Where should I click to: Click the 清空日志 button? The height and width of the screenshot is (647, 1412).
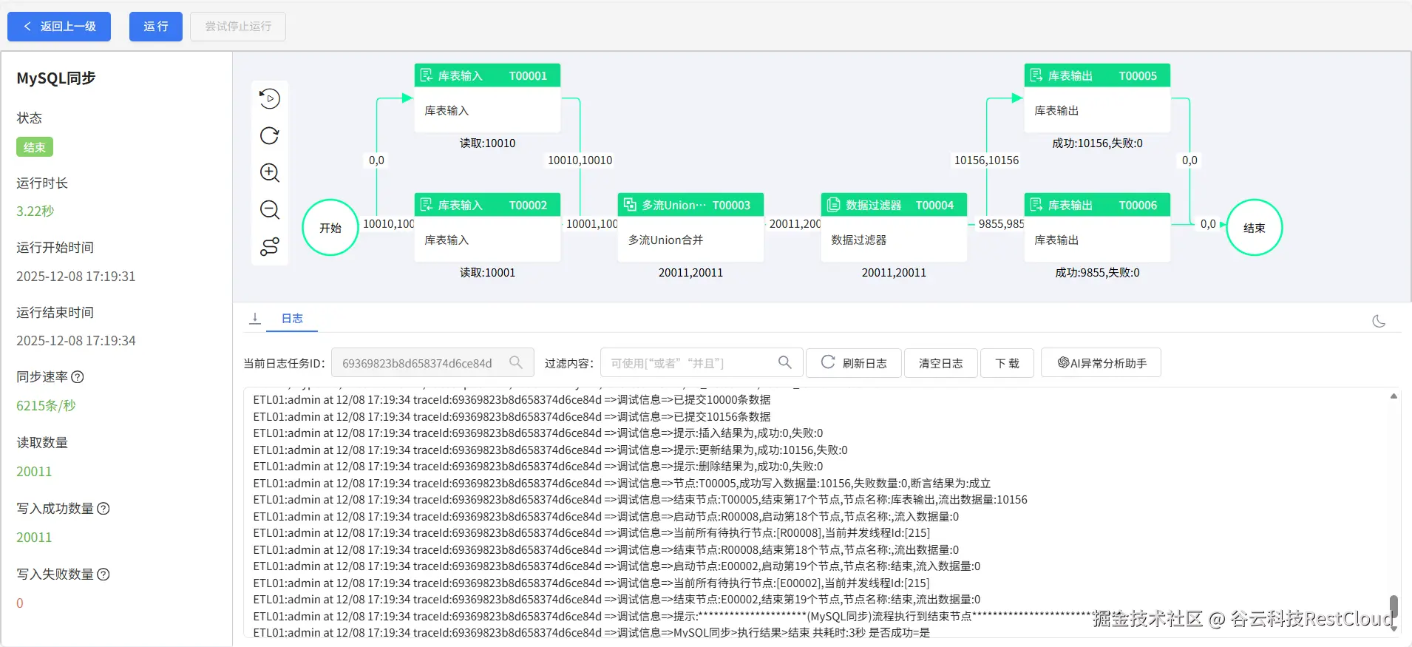point(941,363)
